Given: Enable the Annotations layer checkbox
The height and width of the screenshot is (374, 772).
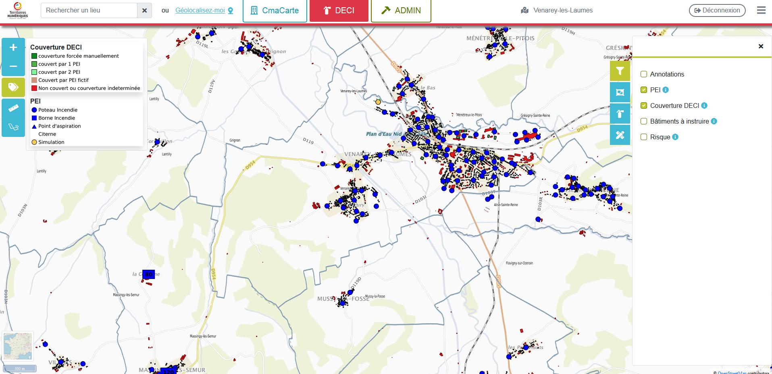Looking at the screenshot, I should tap(644, 74).
